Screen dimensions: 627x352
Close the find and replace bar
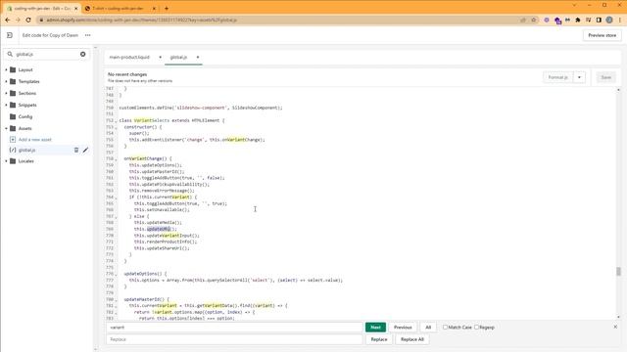[615, 327]
